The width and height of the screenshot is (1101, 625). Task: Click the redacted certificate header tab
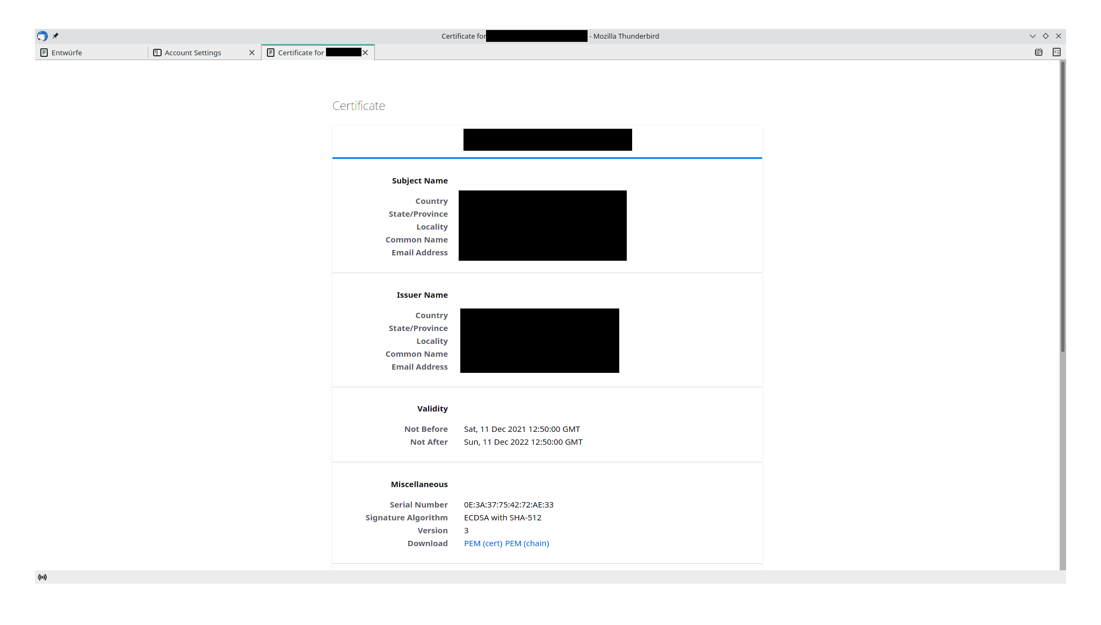pyautogui.click(x=547, y=140)
